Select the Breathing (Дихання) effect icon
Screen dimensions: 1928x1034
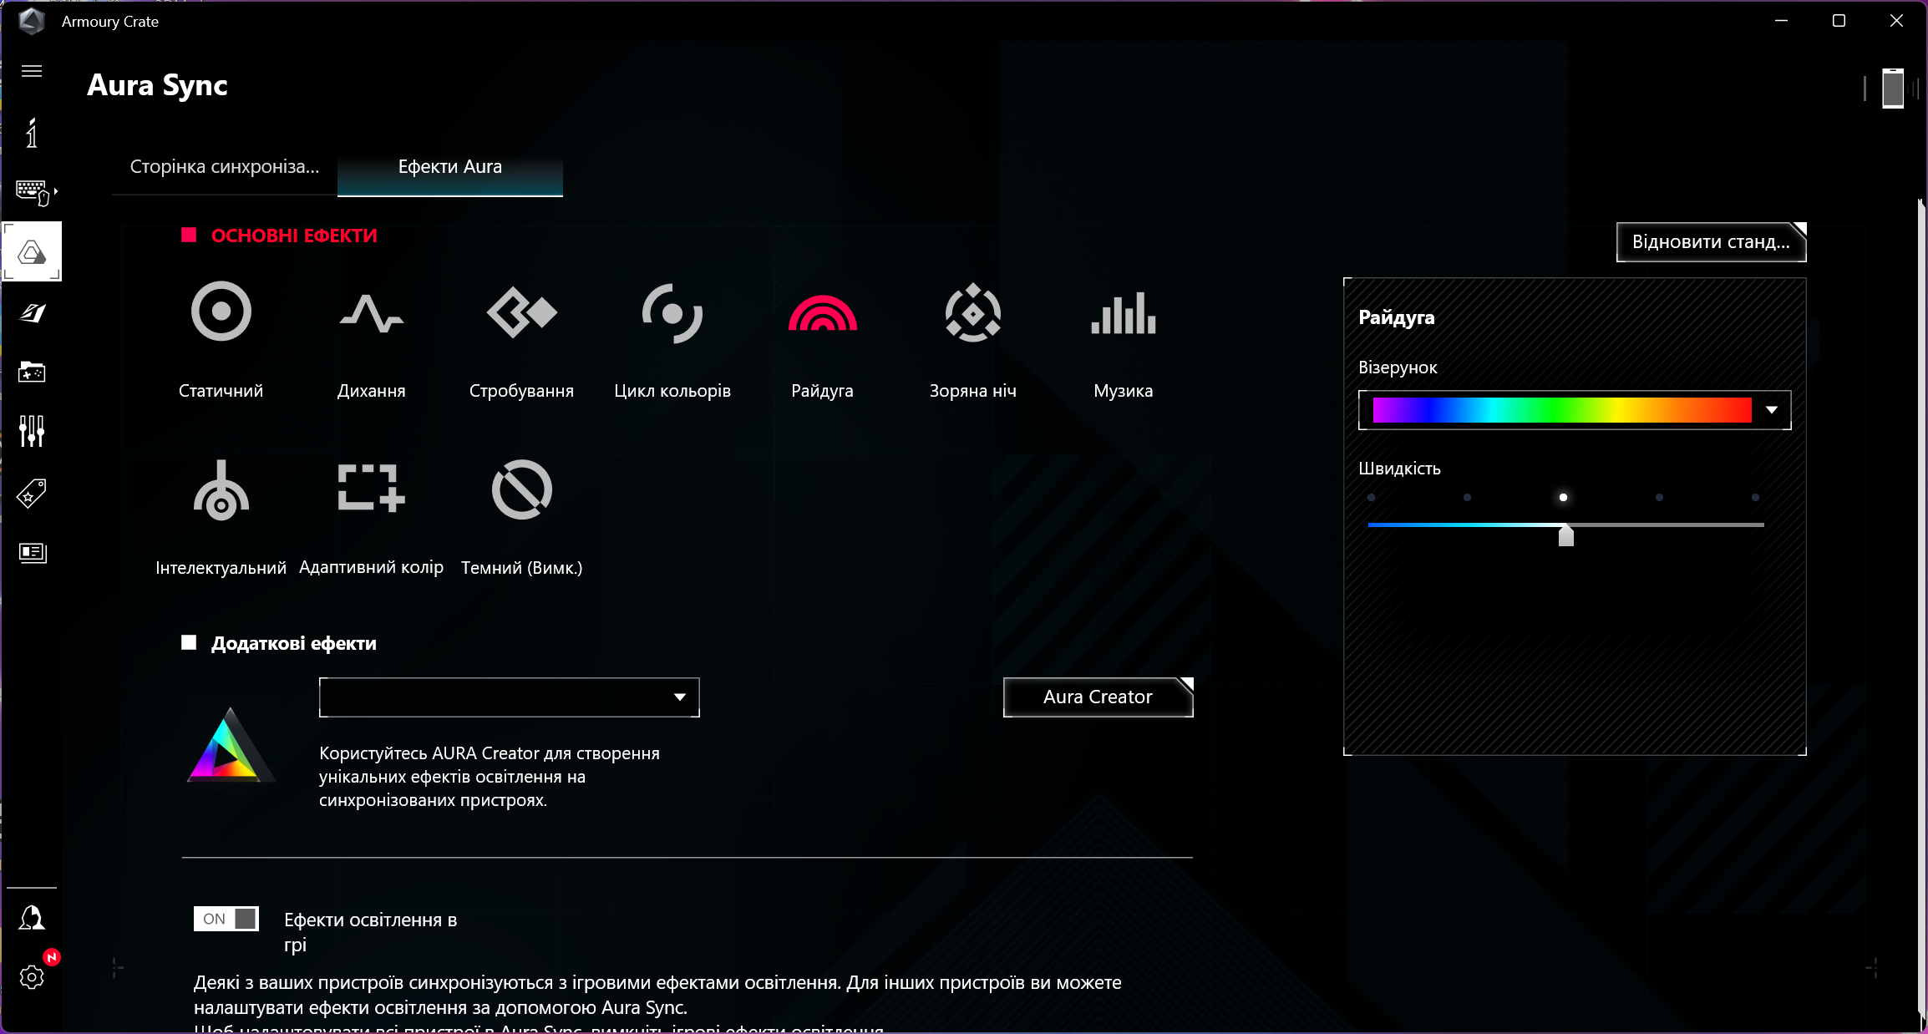pyautogui.click(x=371, y=313)
